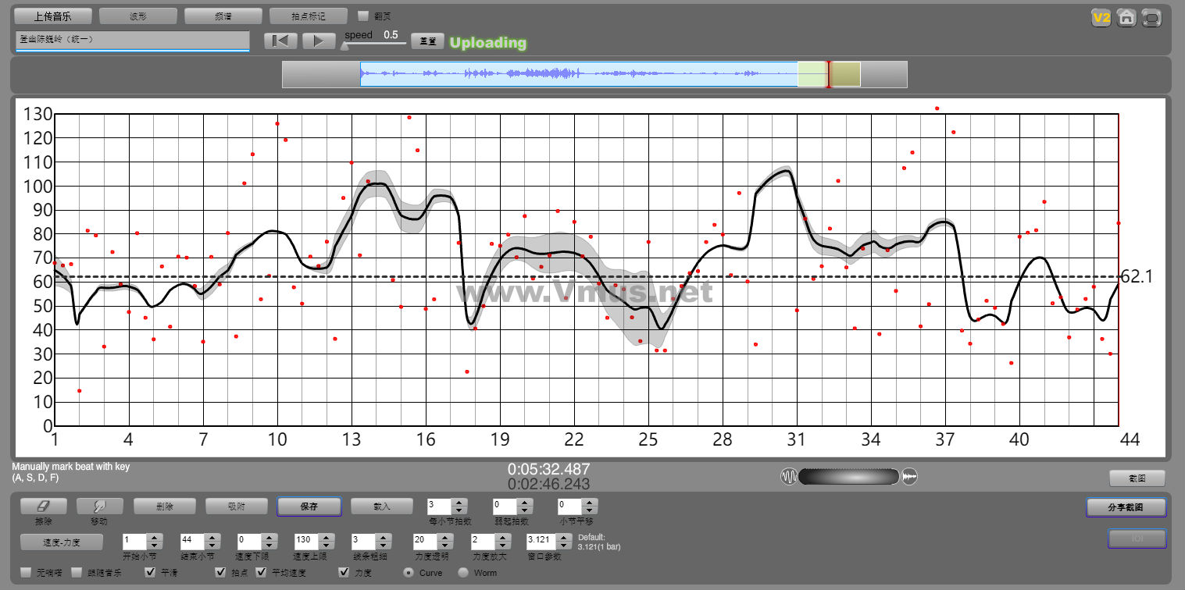Uncheck the 平滑 smoothing checkbox
Viewport: 1185px width, 590px height.
coord(149,573)
